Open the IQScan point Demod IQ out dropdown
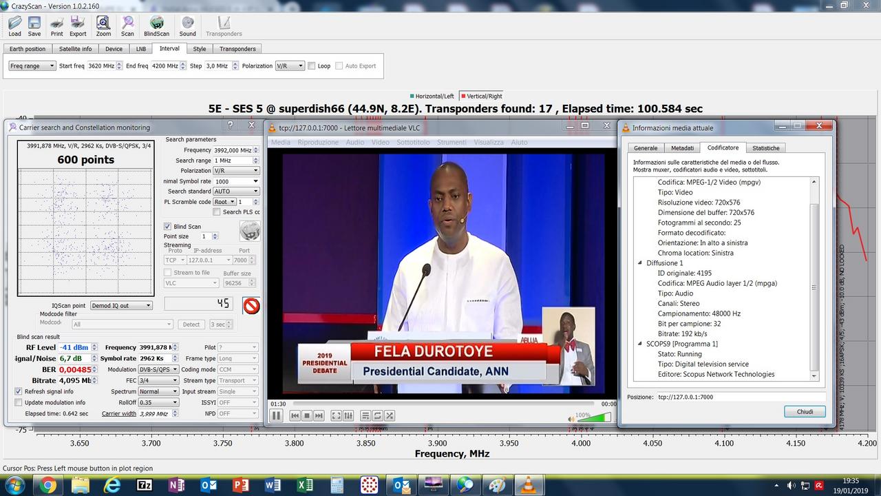The height and width of the screenshot is (496, 881). tap(121, 306)
